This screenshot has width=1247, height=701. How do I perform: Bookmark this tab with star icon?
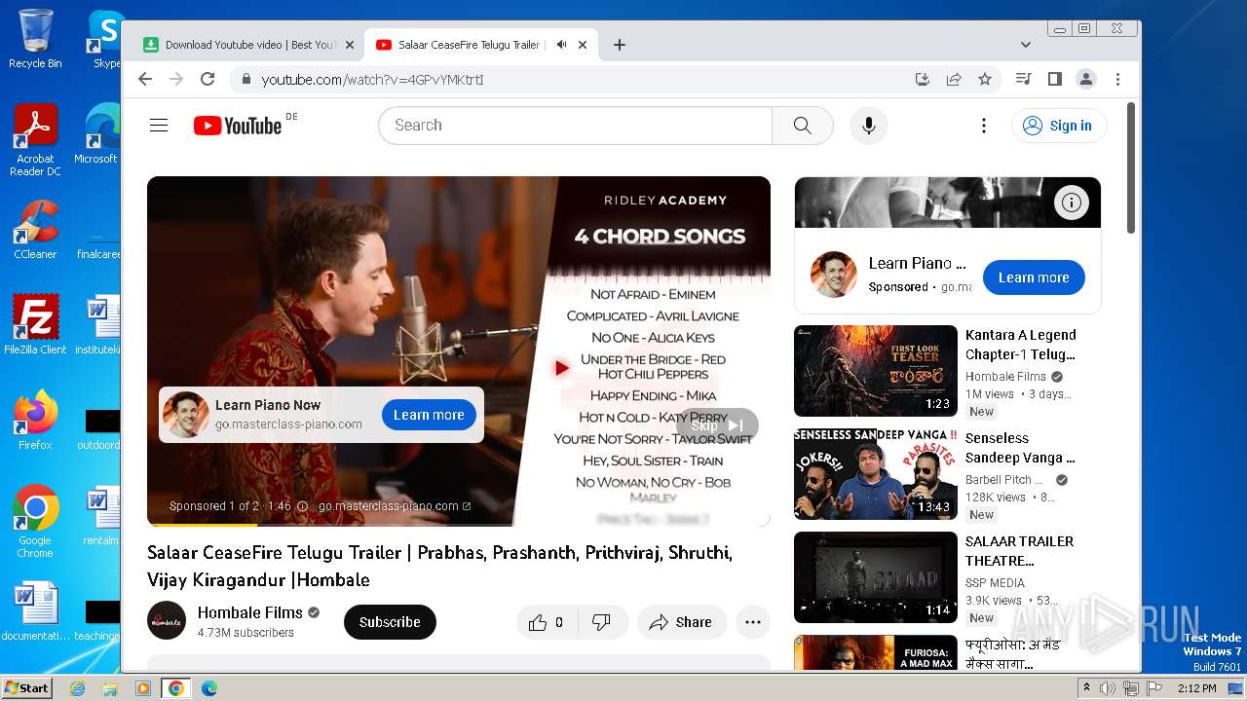(985, 79)
